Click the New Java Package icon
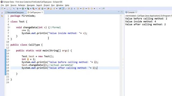Screen dimensions: 172x96 click(x=39, y=9)
